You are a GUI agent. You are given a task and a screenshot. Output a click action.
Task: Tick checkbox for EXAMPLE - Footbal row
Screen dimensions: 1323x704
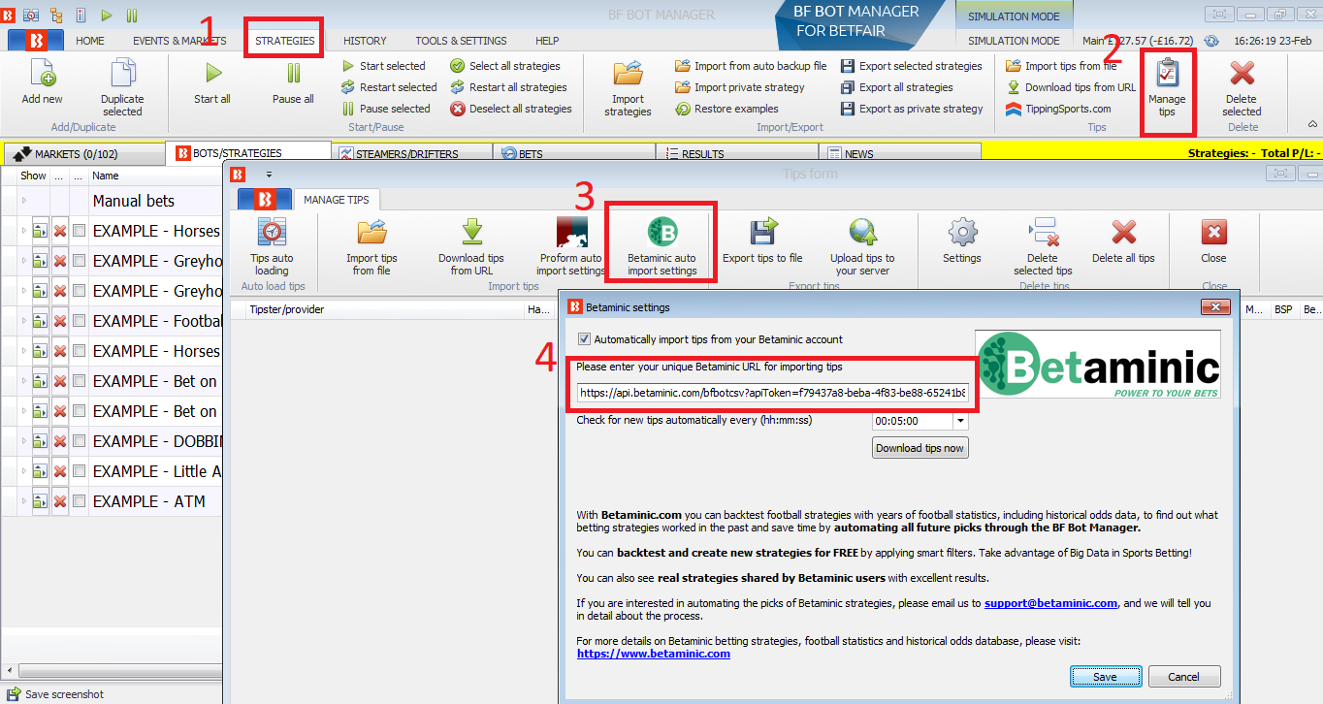pos(80,321)
